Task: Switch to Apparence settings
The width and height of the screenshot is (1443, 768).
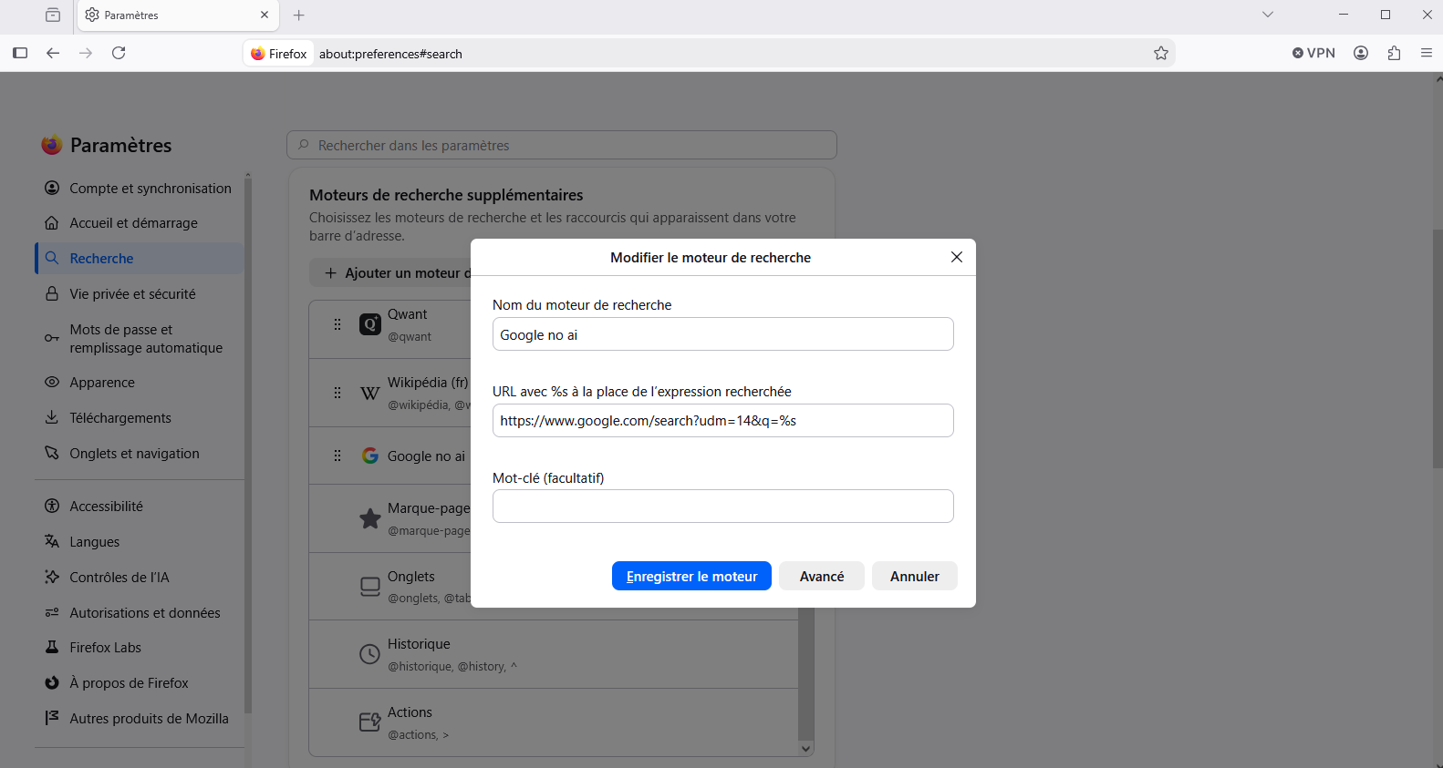Action: (x=140, y=383)
